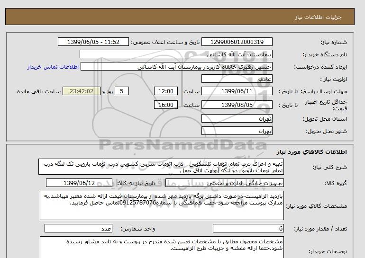The image size is (365, 258).
Task: Click the unit of measure field عدد
Action: (x=78, y=228)
